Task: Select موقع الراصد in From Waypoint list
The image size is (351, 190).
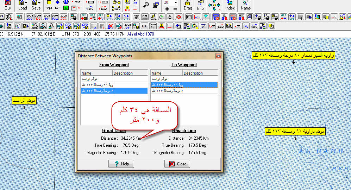Action: point(114,79)
